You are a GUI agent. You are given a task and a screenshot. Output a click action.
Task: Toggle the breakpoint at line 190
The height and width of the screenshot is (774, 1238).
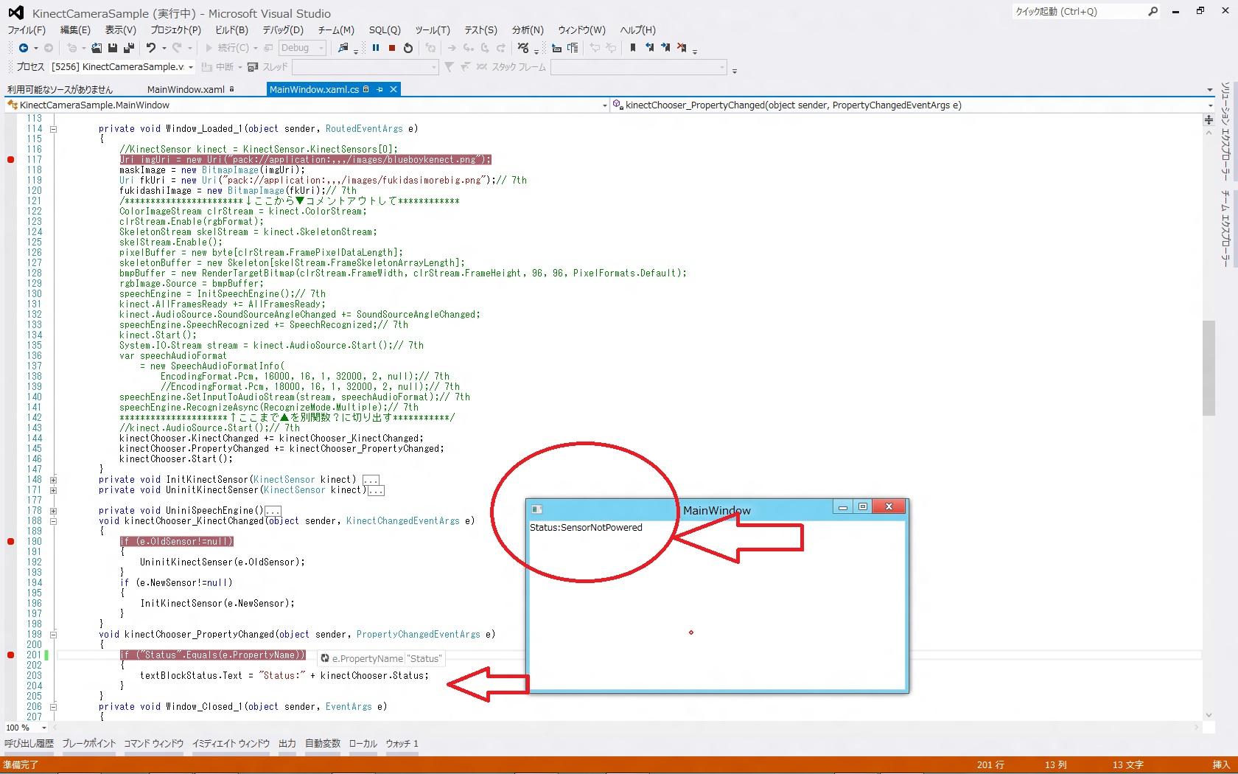pyautogui.click(x=11, y=542)
